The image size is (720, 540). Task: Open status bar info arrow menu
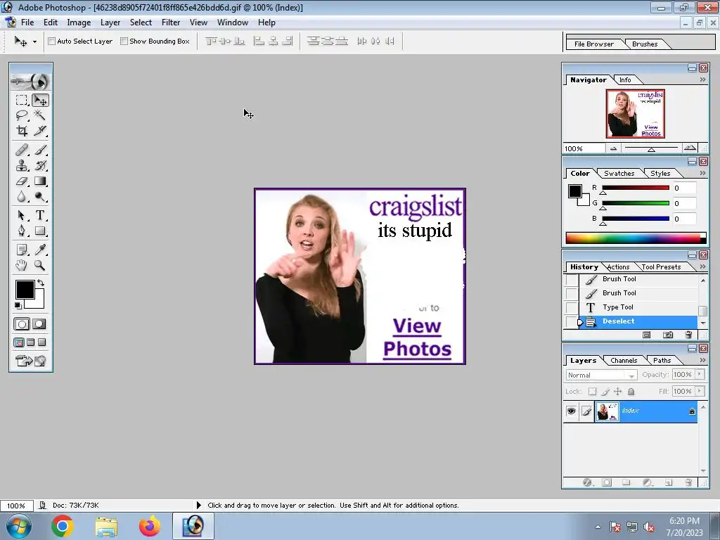pyautogui.click(x=199, y=505)
